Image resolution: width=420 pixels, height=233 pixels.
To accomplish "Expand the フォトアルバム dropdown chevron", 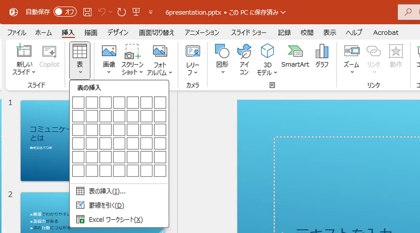I will click(171, 72).
